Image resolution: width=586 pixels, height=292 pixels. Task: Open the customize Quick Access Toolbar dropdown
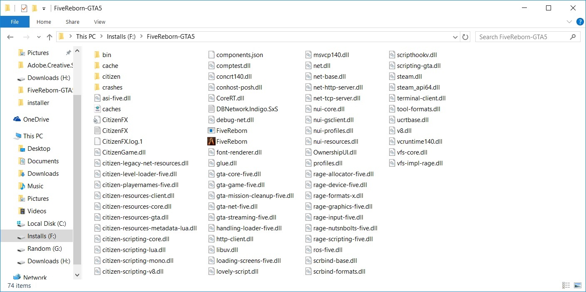pos(44,8)
